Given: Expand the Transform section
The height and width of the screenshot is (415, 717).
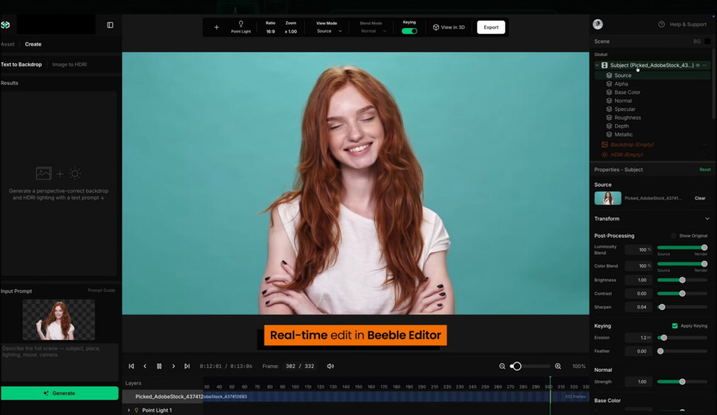Looking at the screenshot, I should coord(707,219).
